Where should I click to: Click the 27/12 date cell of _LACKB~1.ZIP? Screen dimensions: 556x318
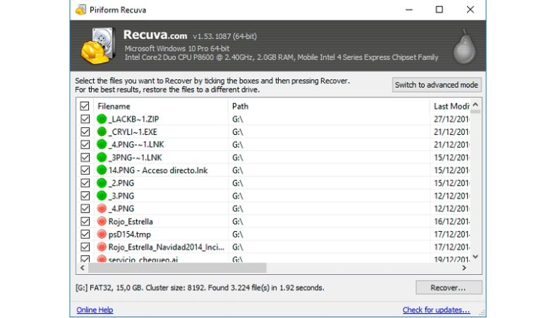tap(452, 119)
